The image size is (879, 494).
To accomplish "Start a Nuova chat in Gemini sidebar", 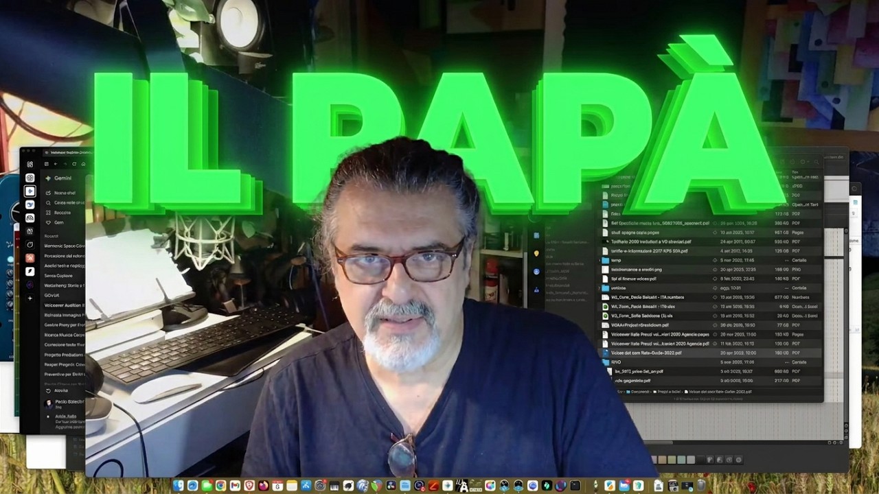I will (x=60, y=193).
